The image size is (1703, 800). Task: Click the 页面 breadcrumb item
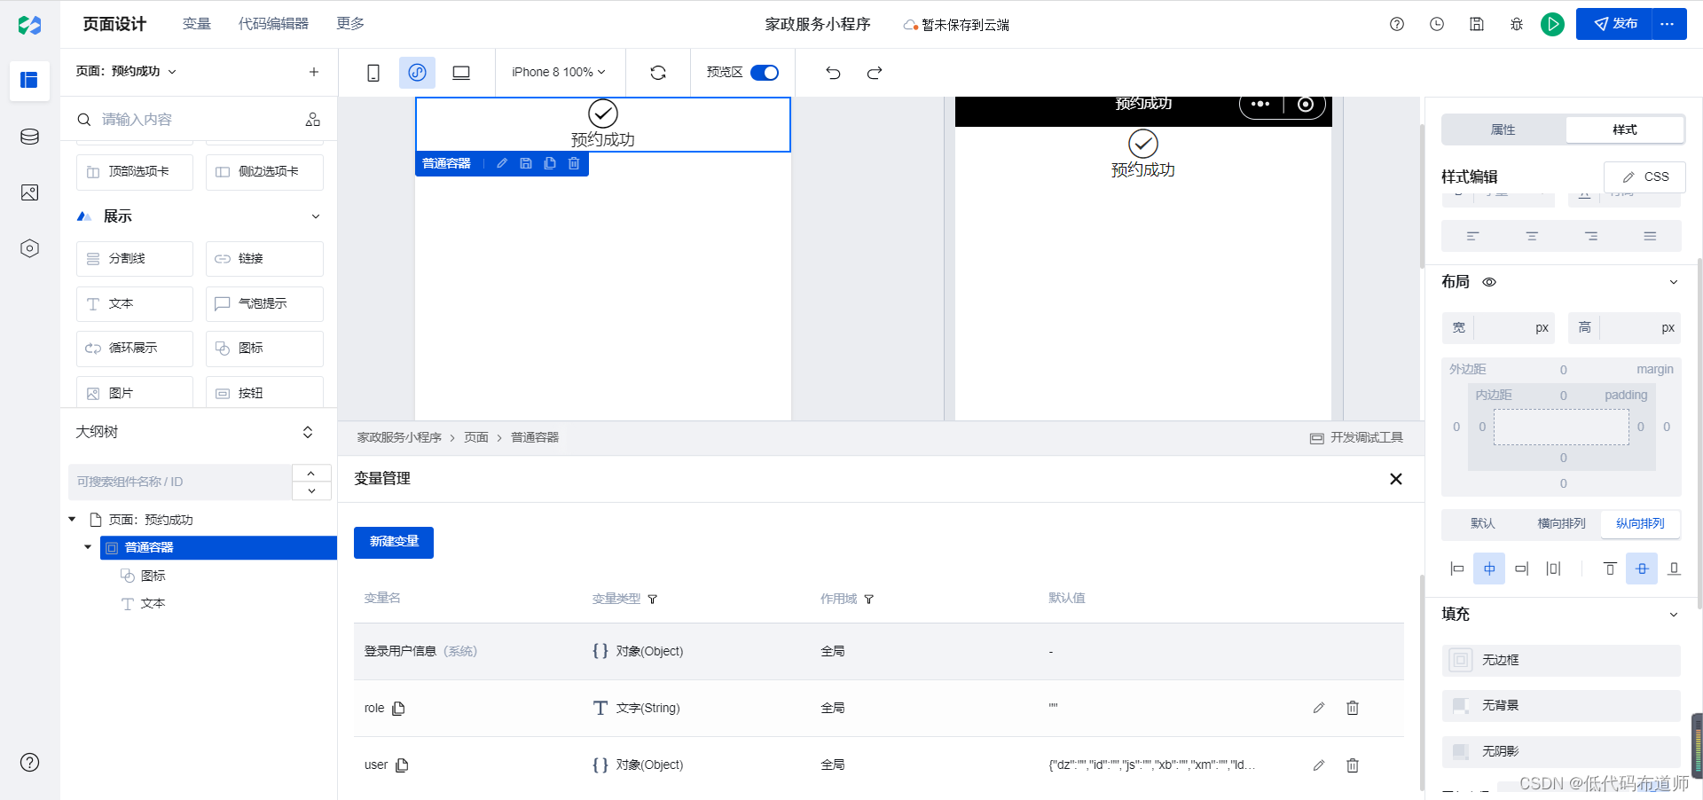click(x=476, y=437)
